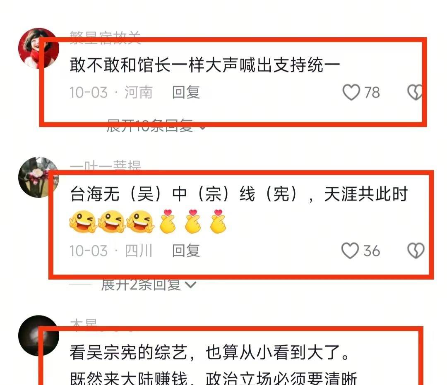
Task: Open the dark avatar of third commenter
Action: [x=38, y=335]
